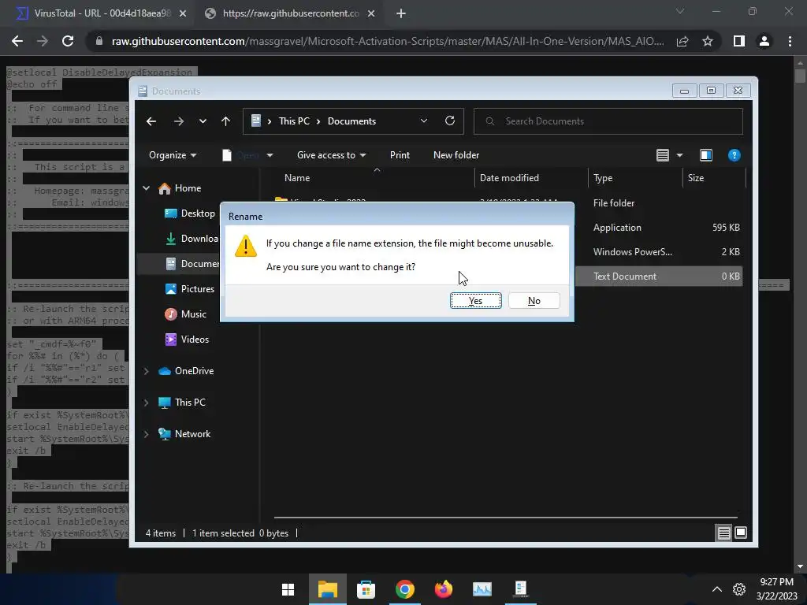Change view layout icon in explorer toolbar
Viewport: 807px width, 605px height.
662,155
